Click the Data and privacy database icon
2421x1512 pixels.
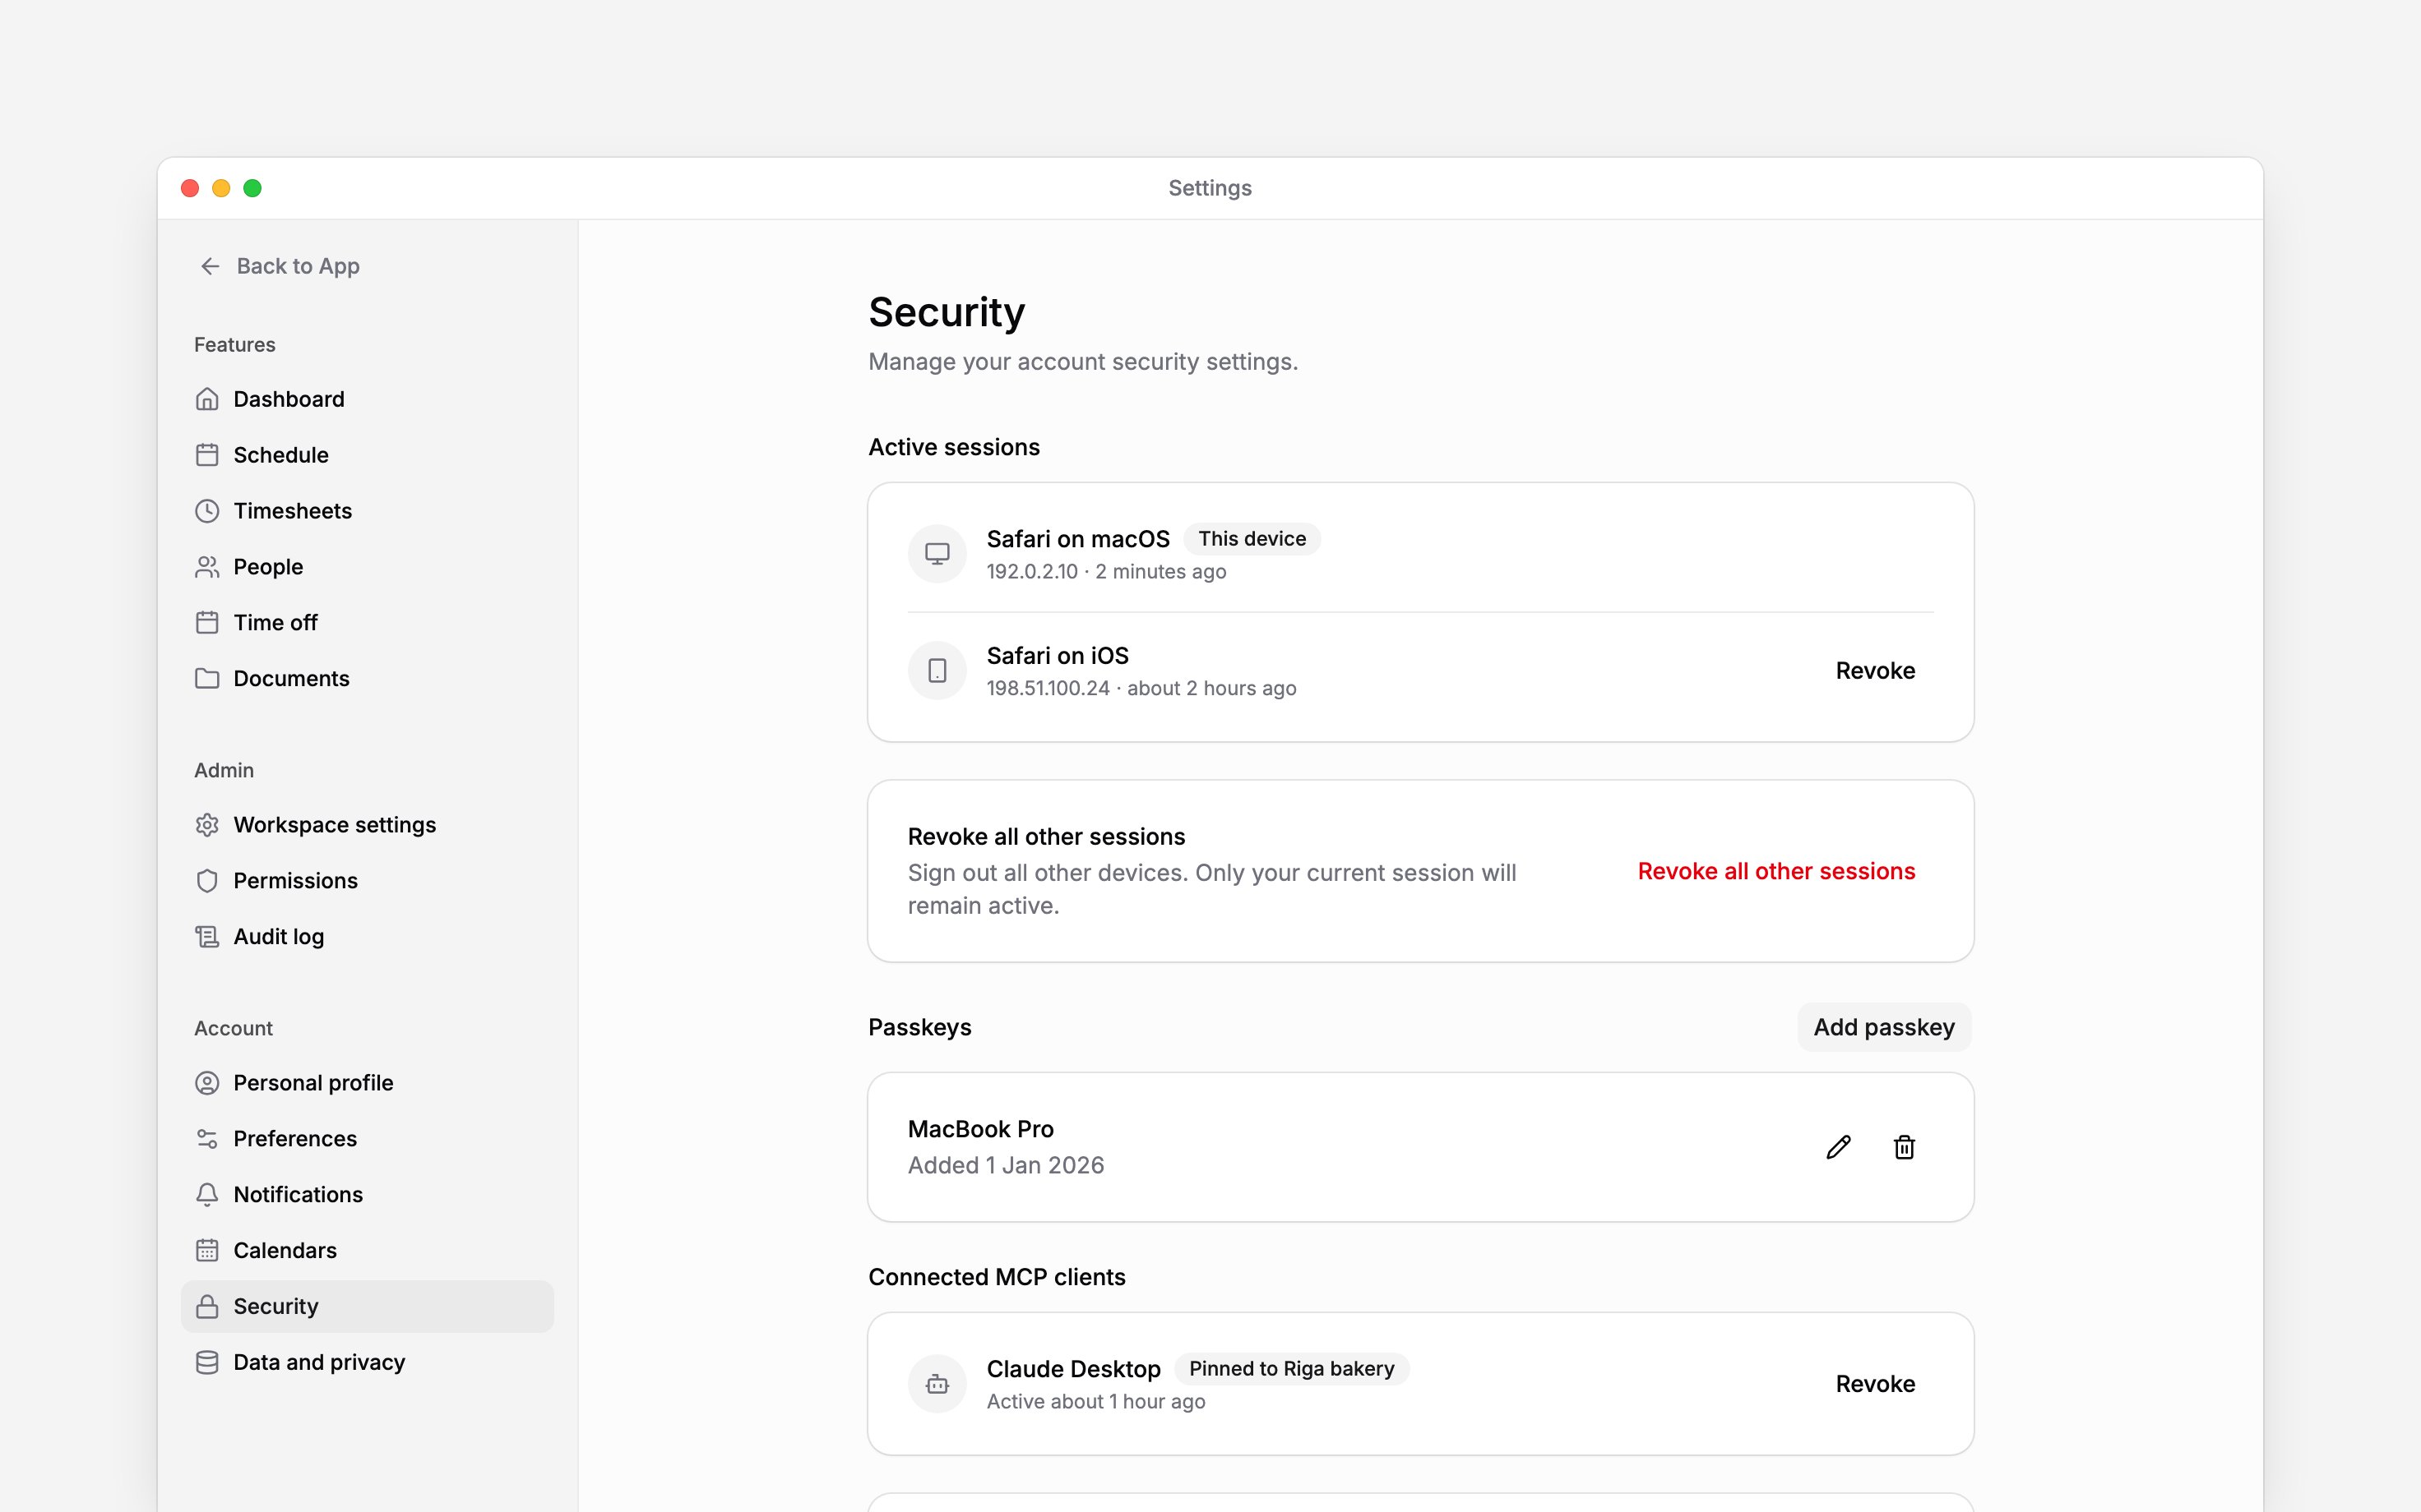coord(207,1363)
